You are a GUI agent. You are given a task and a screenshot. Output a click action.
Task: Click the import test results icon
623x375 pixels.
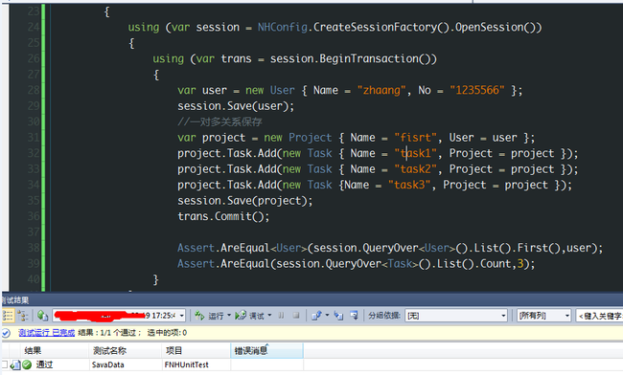coord(338,316)
